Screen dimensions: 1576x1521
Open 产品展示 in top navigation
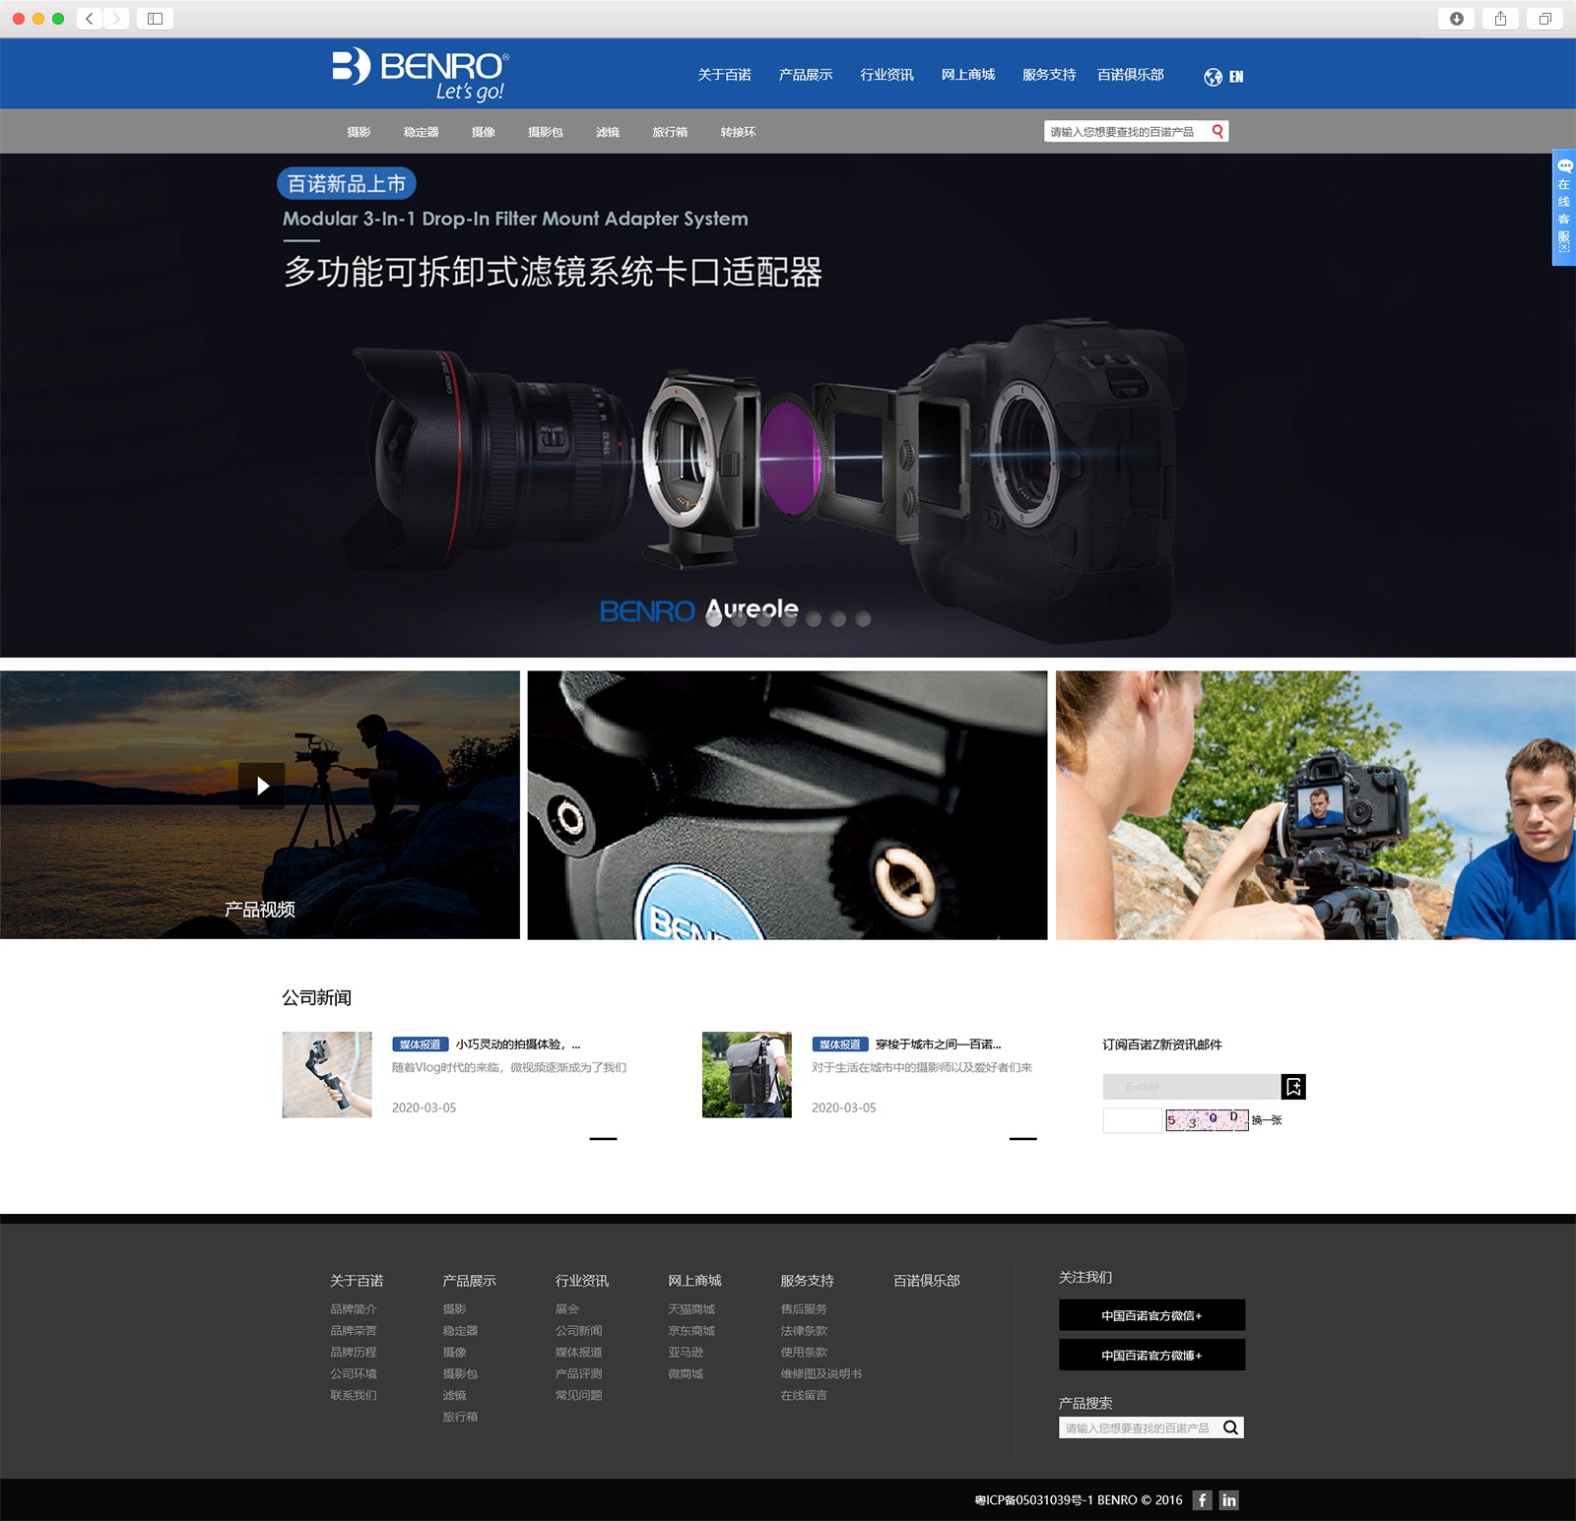(806, 75)
